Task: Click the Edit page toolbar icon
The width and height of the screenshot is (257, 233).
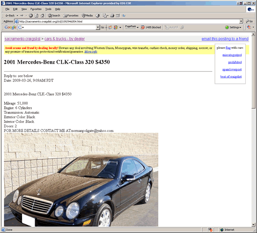Action: [118, 15]
